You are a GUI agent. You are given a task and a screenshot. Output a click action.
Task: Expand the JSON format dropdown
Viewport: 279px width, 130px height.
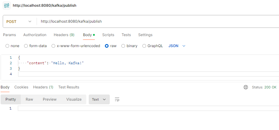click(x=177, y=46)
